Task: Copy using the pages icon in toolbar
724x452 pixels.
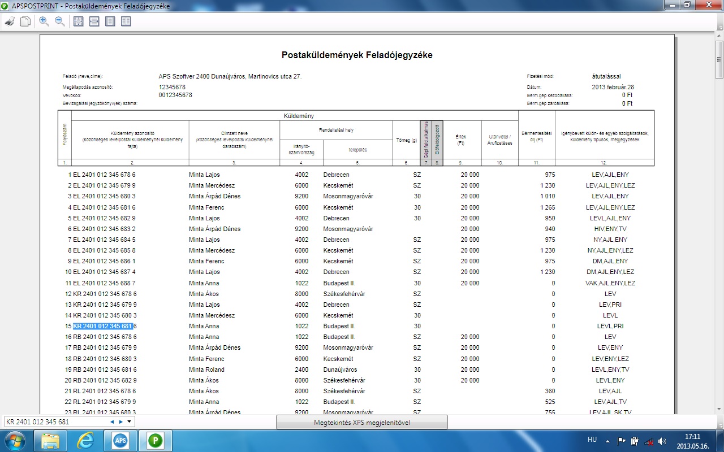Action: 25,21
